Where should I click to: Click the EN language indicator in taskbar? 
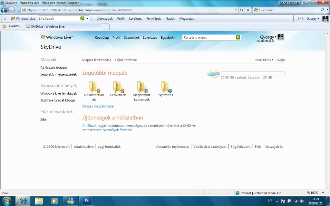pos(270,201)
